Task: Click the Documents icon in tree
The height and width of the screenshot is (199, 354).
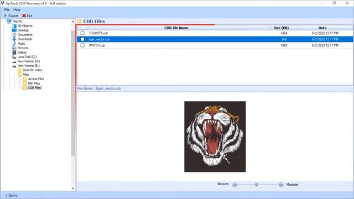Action: pyautogui.click(x=14, y=35)
